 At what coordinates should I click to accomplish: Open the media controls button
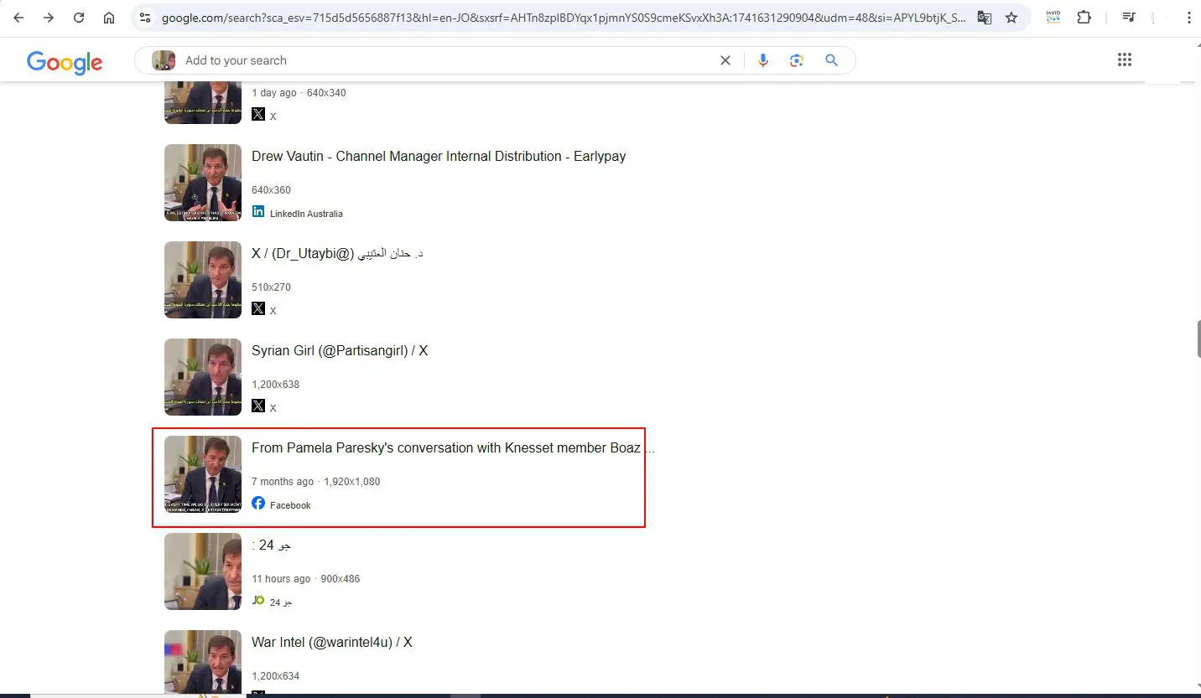[1129, 18]
